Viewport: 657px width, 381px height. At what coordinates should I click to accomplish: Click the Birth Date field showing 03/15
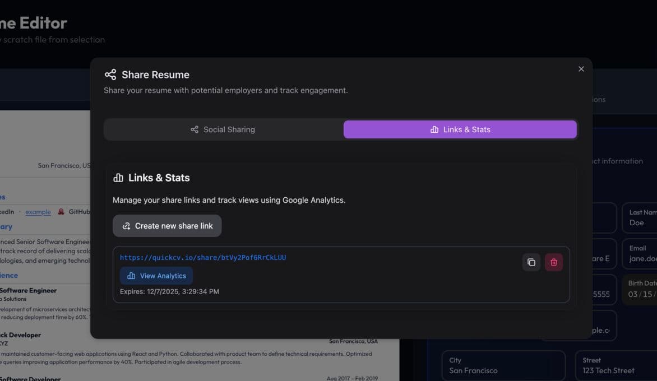(x=645, y=289)
